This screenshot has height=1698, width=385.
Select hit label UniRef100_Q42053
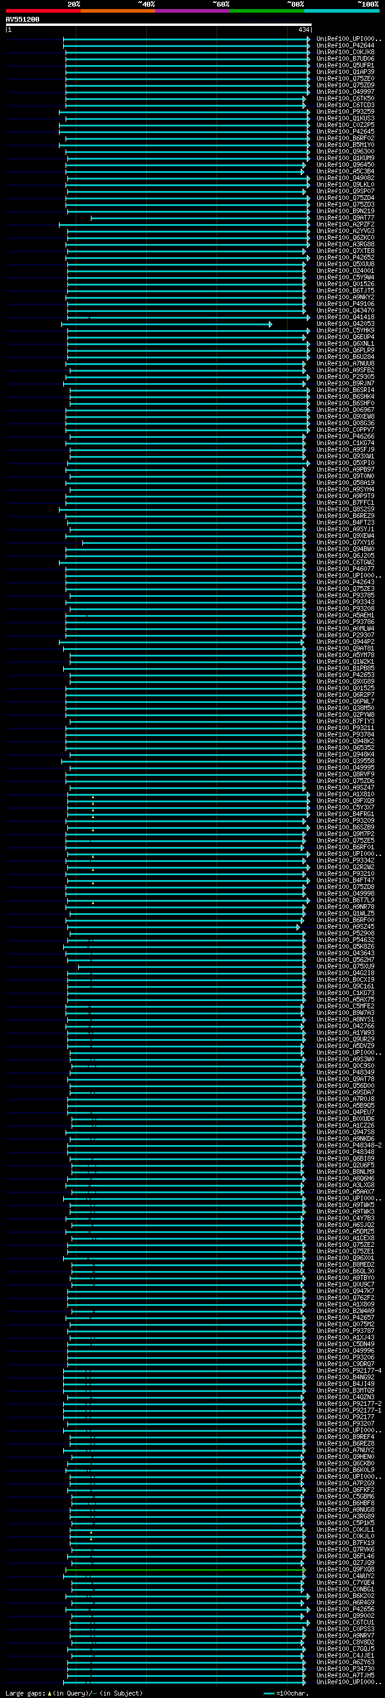click(x=345, y=323)
